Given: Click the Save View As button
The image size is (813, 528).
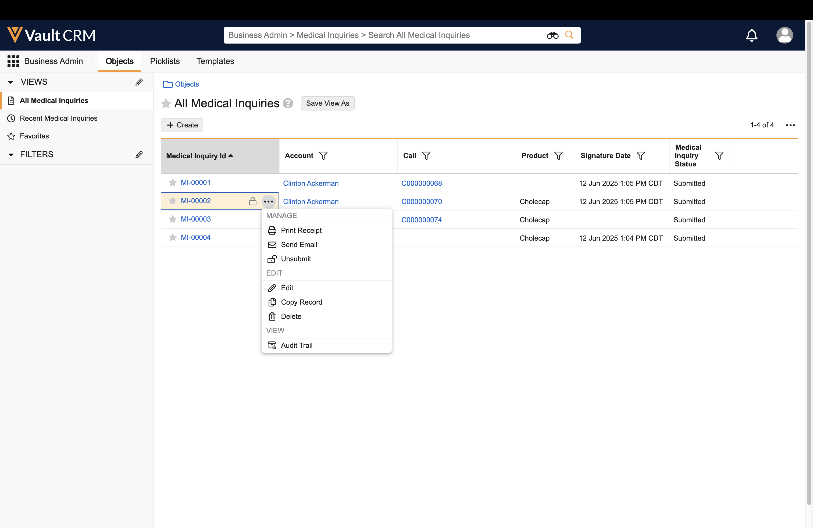Looking at the screenshot, I should 327,103.
